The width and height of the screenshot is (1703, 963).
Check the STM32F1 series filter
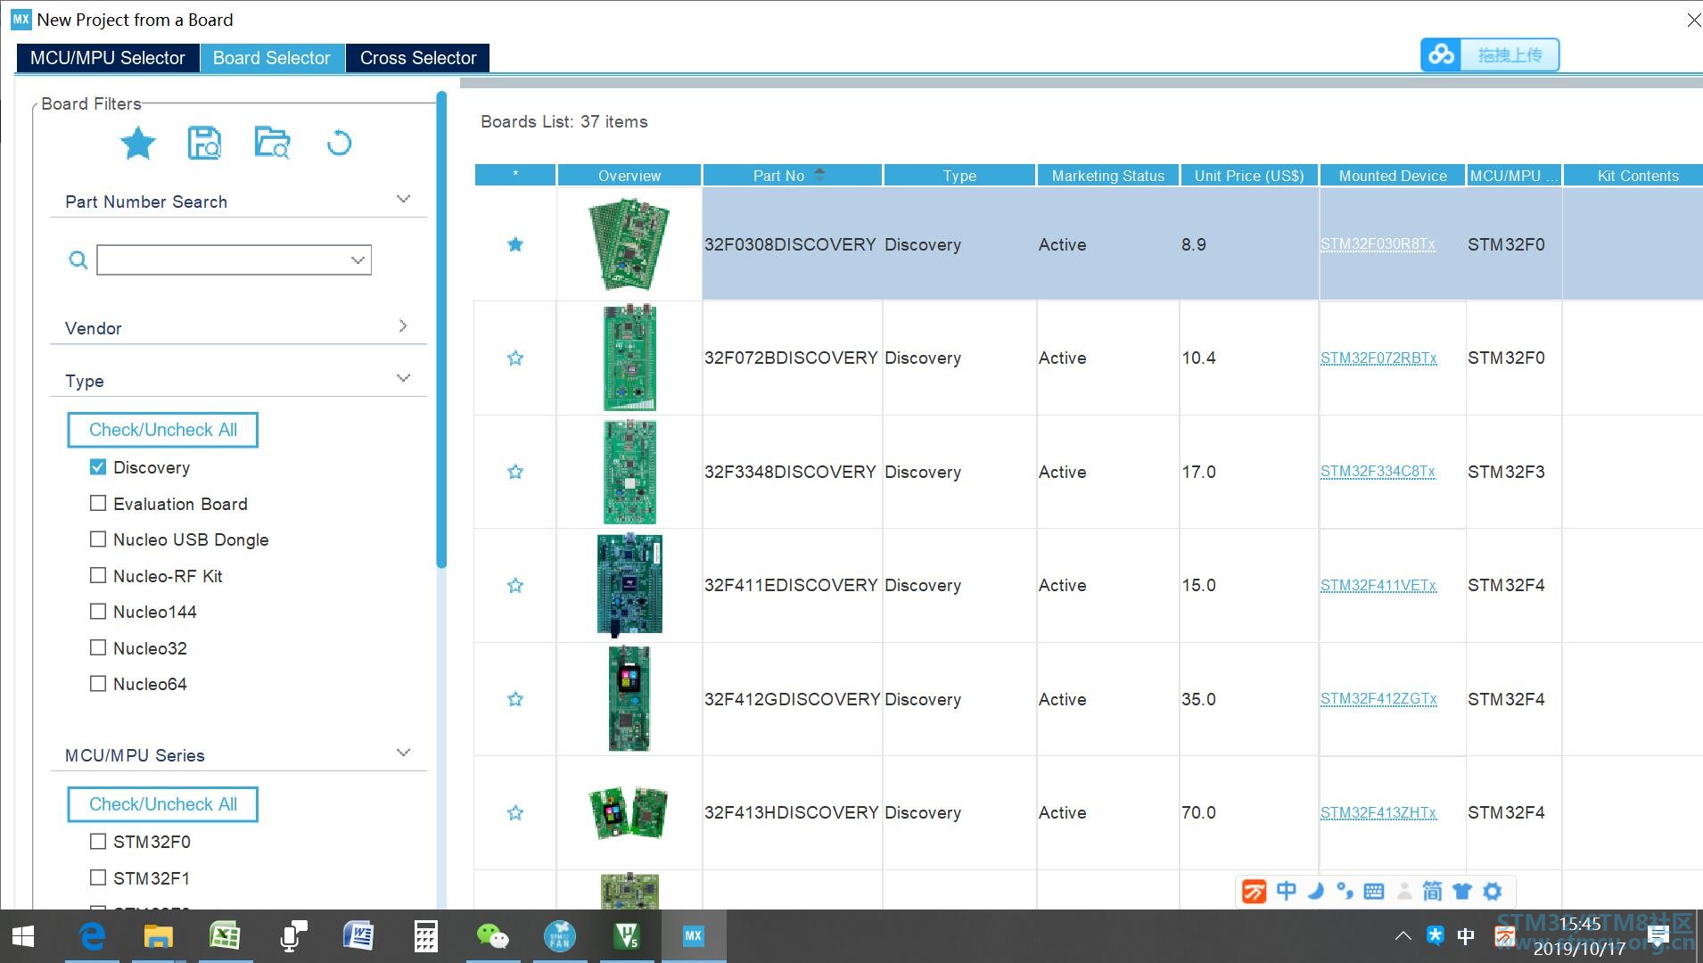point(98,878)
